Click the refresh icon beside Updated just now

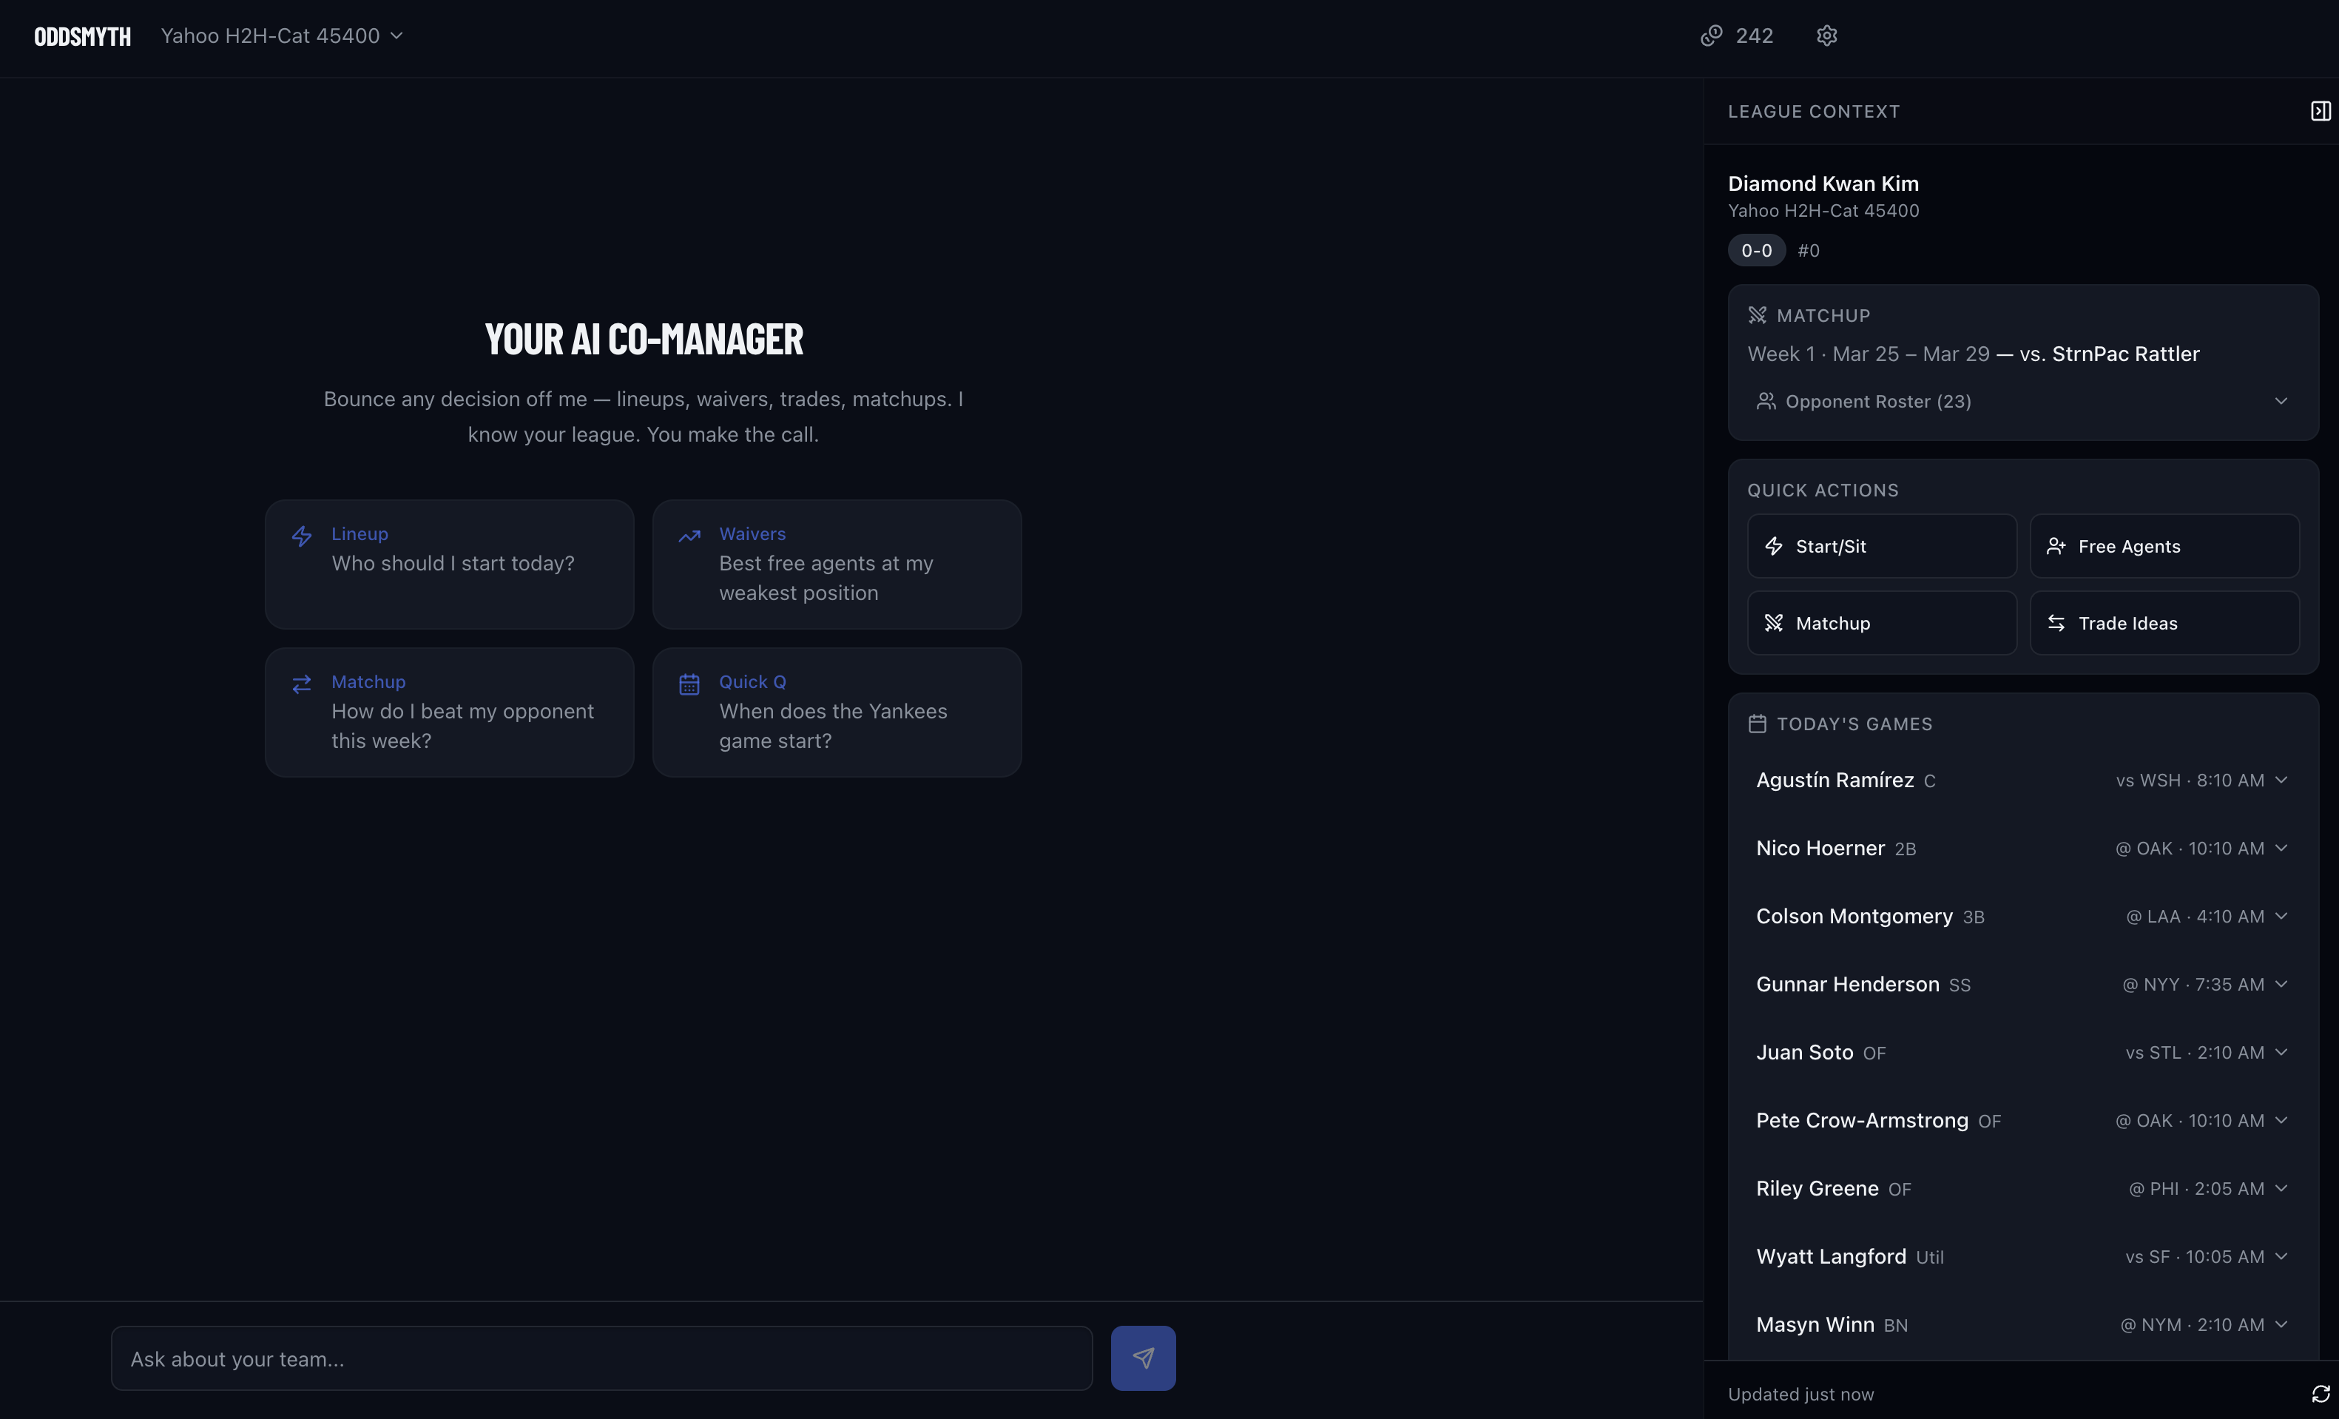2320,1393
